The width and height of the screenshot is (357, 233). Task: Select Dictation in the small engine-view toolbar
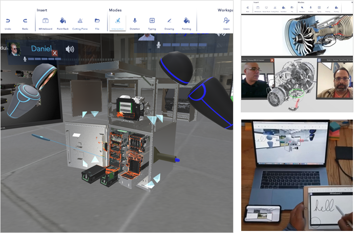(x=310, y=9)
